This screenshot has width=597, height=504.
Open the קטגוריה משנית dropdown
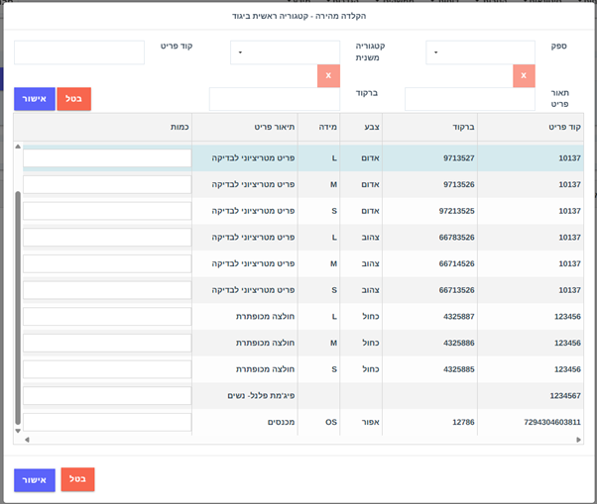[x=271, y=52]
